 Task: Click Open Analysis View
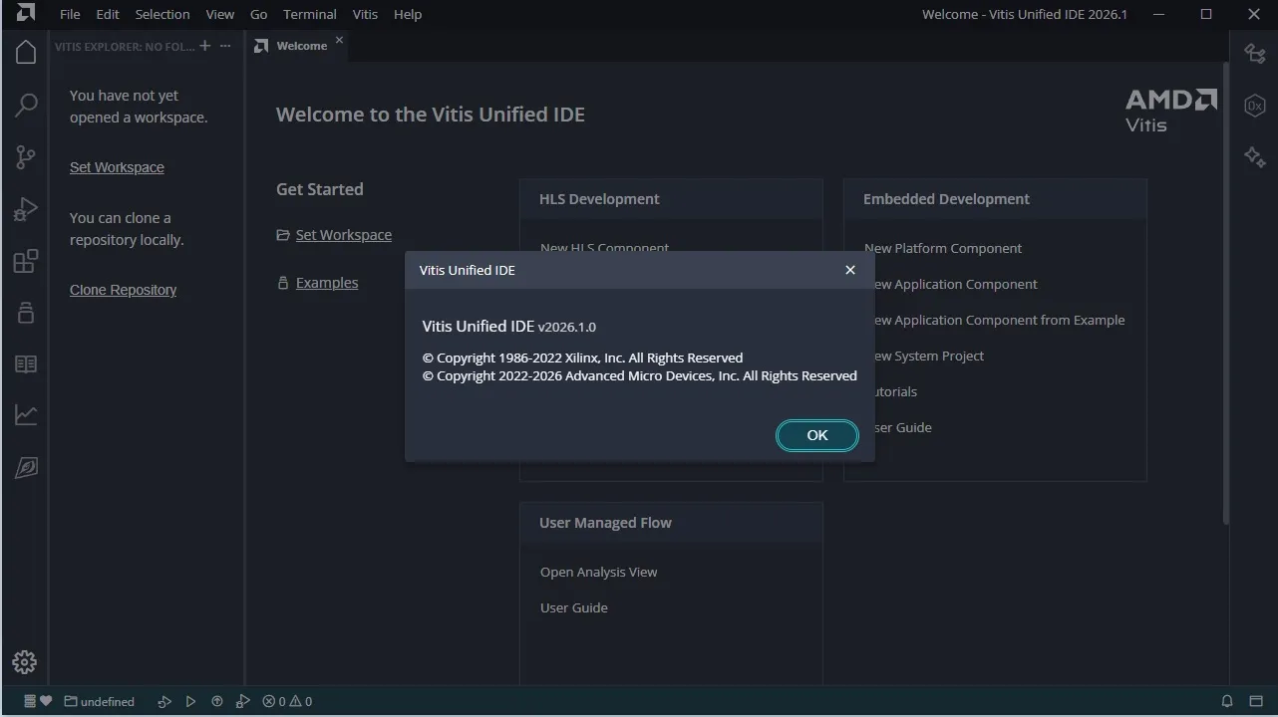click(598, 572)
